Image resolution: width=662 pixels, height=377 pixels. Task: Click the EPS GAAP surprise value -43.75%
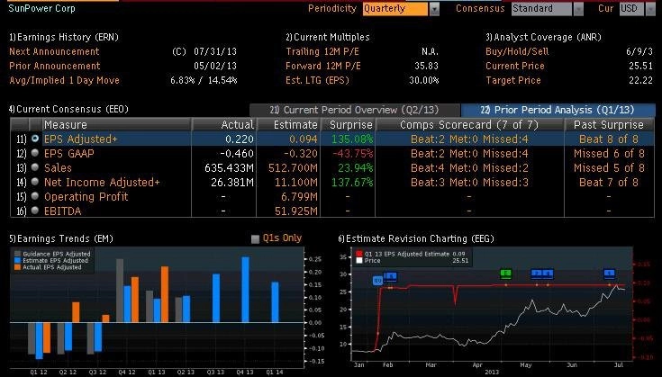353,154
